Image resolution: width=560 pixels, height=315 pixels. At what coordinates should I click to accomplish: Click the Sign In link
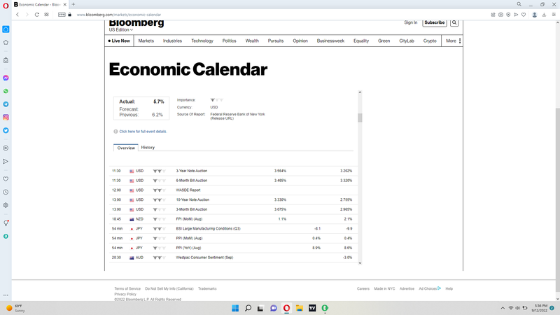(x=411, y=22)
